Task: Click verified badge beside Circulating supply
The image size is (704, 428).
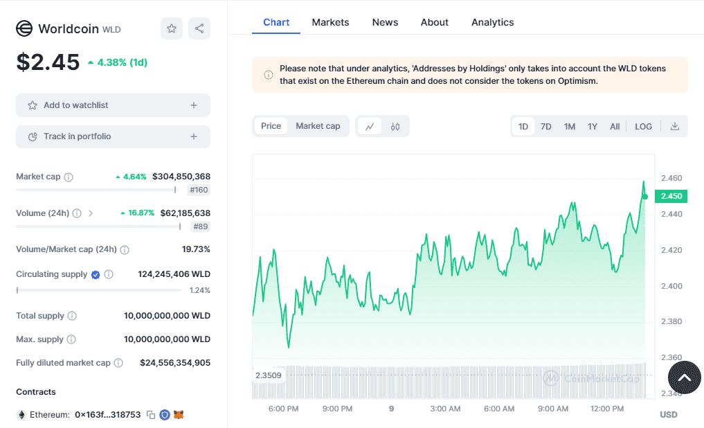Action: tap(96, 275)
